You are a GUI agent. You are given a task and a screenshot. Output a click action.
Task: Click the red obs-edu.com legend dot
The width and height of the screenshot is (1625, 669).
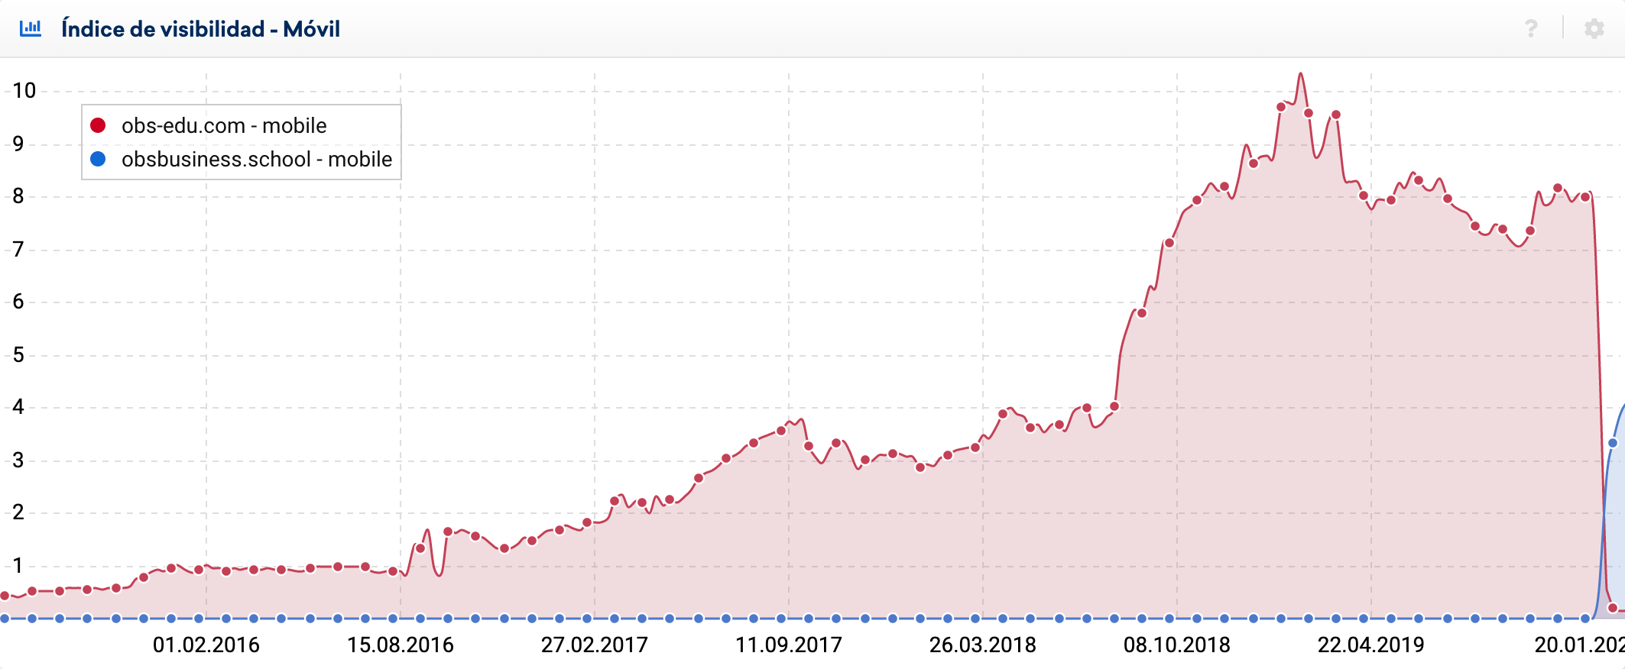click(x=98, y=125)
